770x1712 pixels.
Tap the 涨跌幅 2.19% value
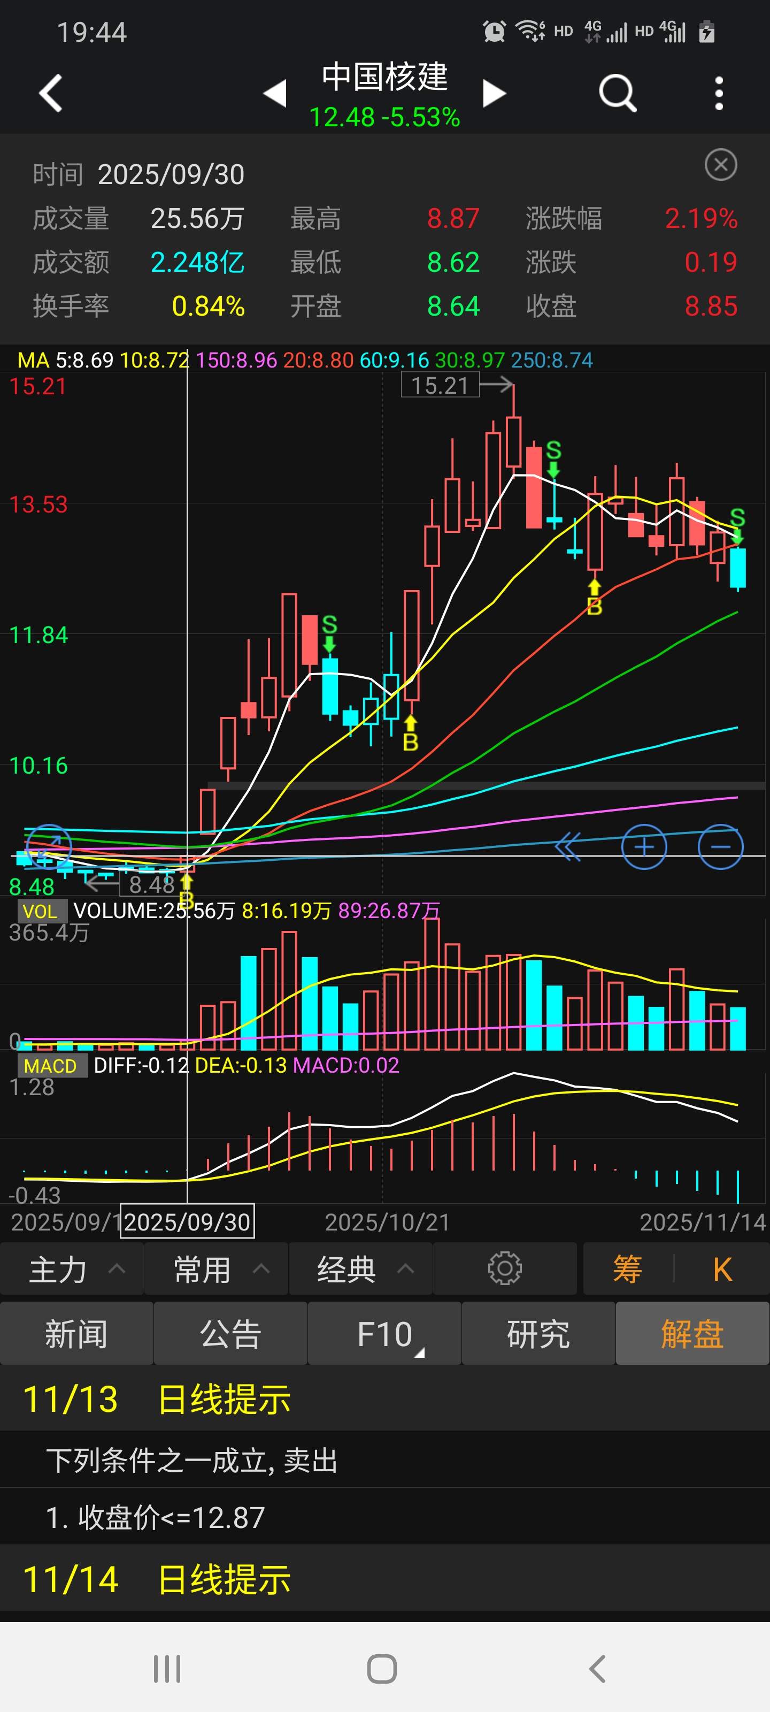(x=701, y=219)
